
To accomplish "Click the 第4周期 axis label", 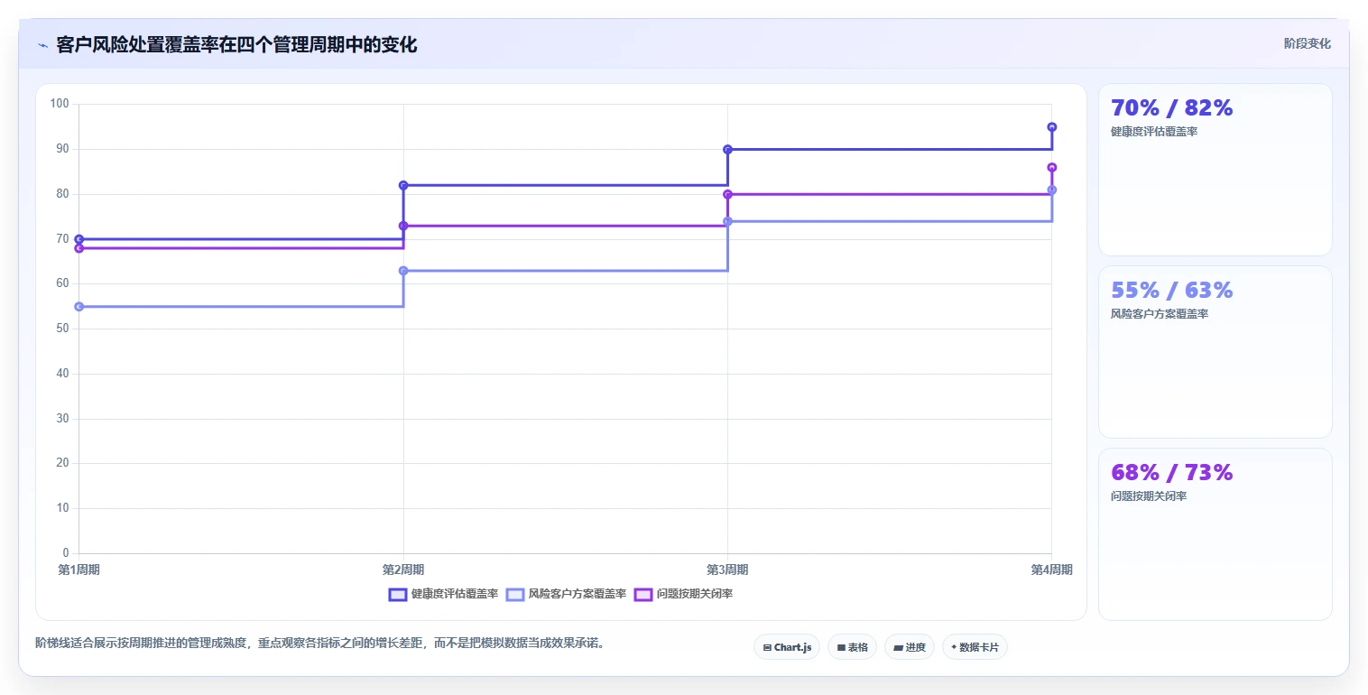I will pos(1052,570).
